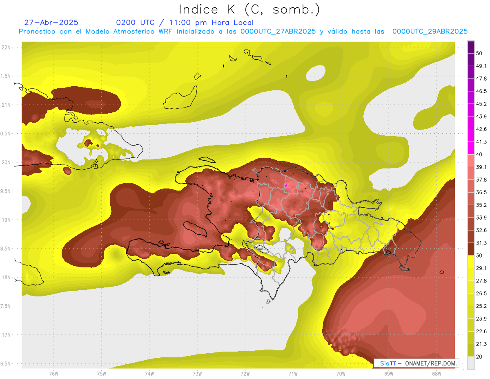Click the colorbar label "45.2"
The width and height of the screenshot is (490, 379).
click(481, 104)
